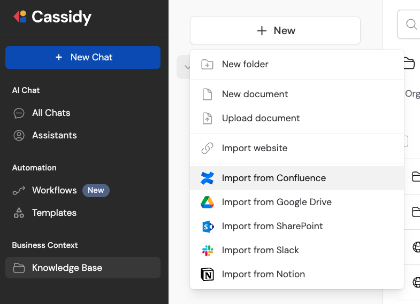420x304 pixels.
Task: Start a New Chat
Action: (x=83, y=57)
